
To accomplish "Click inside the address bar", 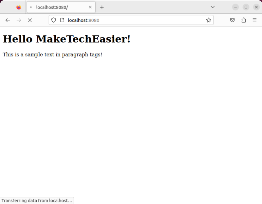I will tap(131, 20).
